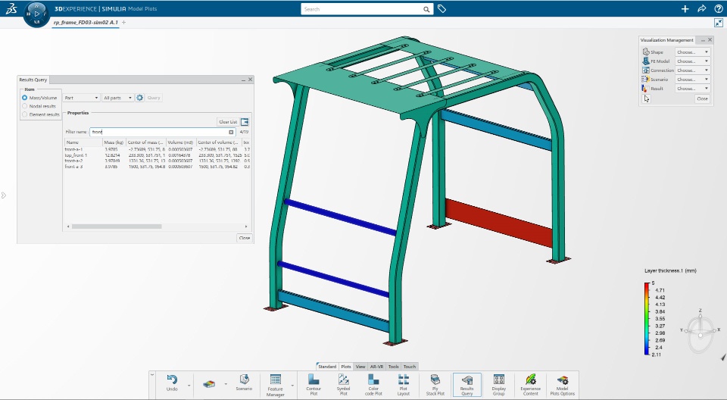Open Model Plots Options
Screen dimensions: 727x400
(562, 385)
